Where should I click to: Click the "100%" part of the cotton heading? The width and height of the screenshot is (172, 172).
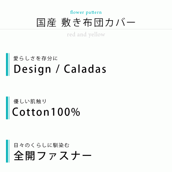click(x=65, y=112)
